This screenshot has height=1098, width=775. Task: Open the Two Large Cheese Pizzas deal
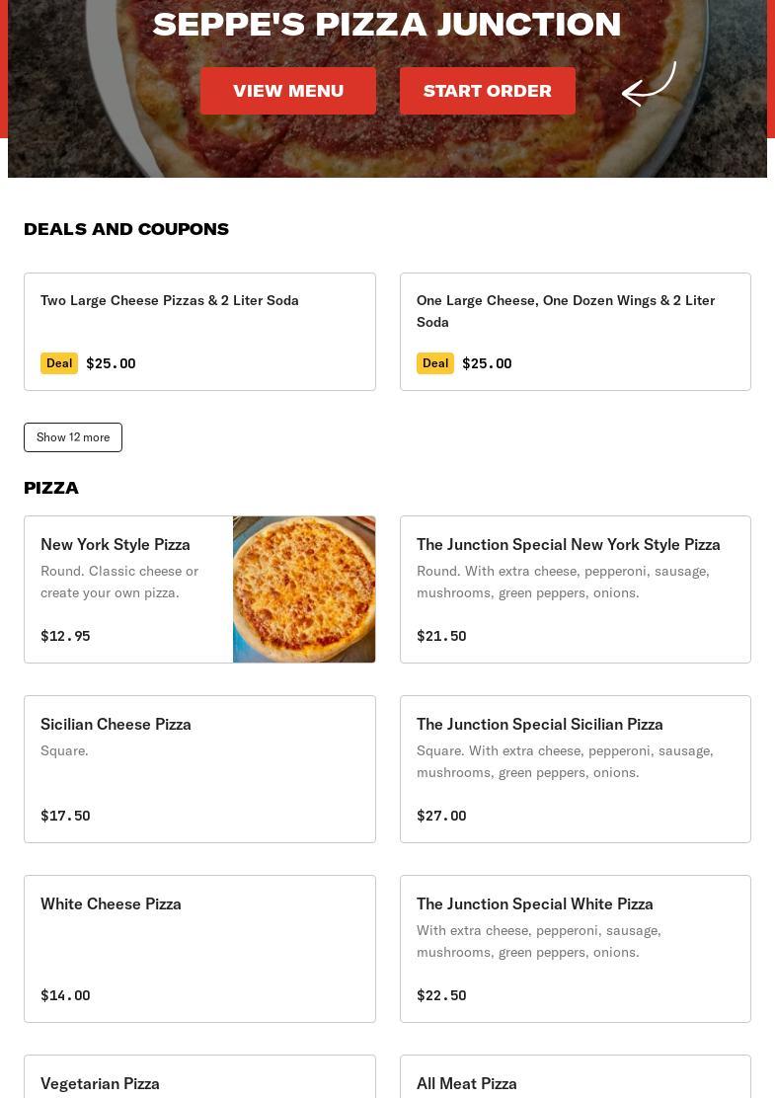(x=170, y=300)
